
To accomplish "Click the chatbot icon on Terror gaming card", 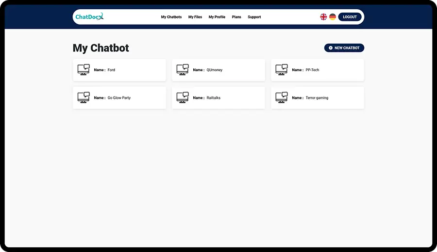I will (x=282, y=97).
